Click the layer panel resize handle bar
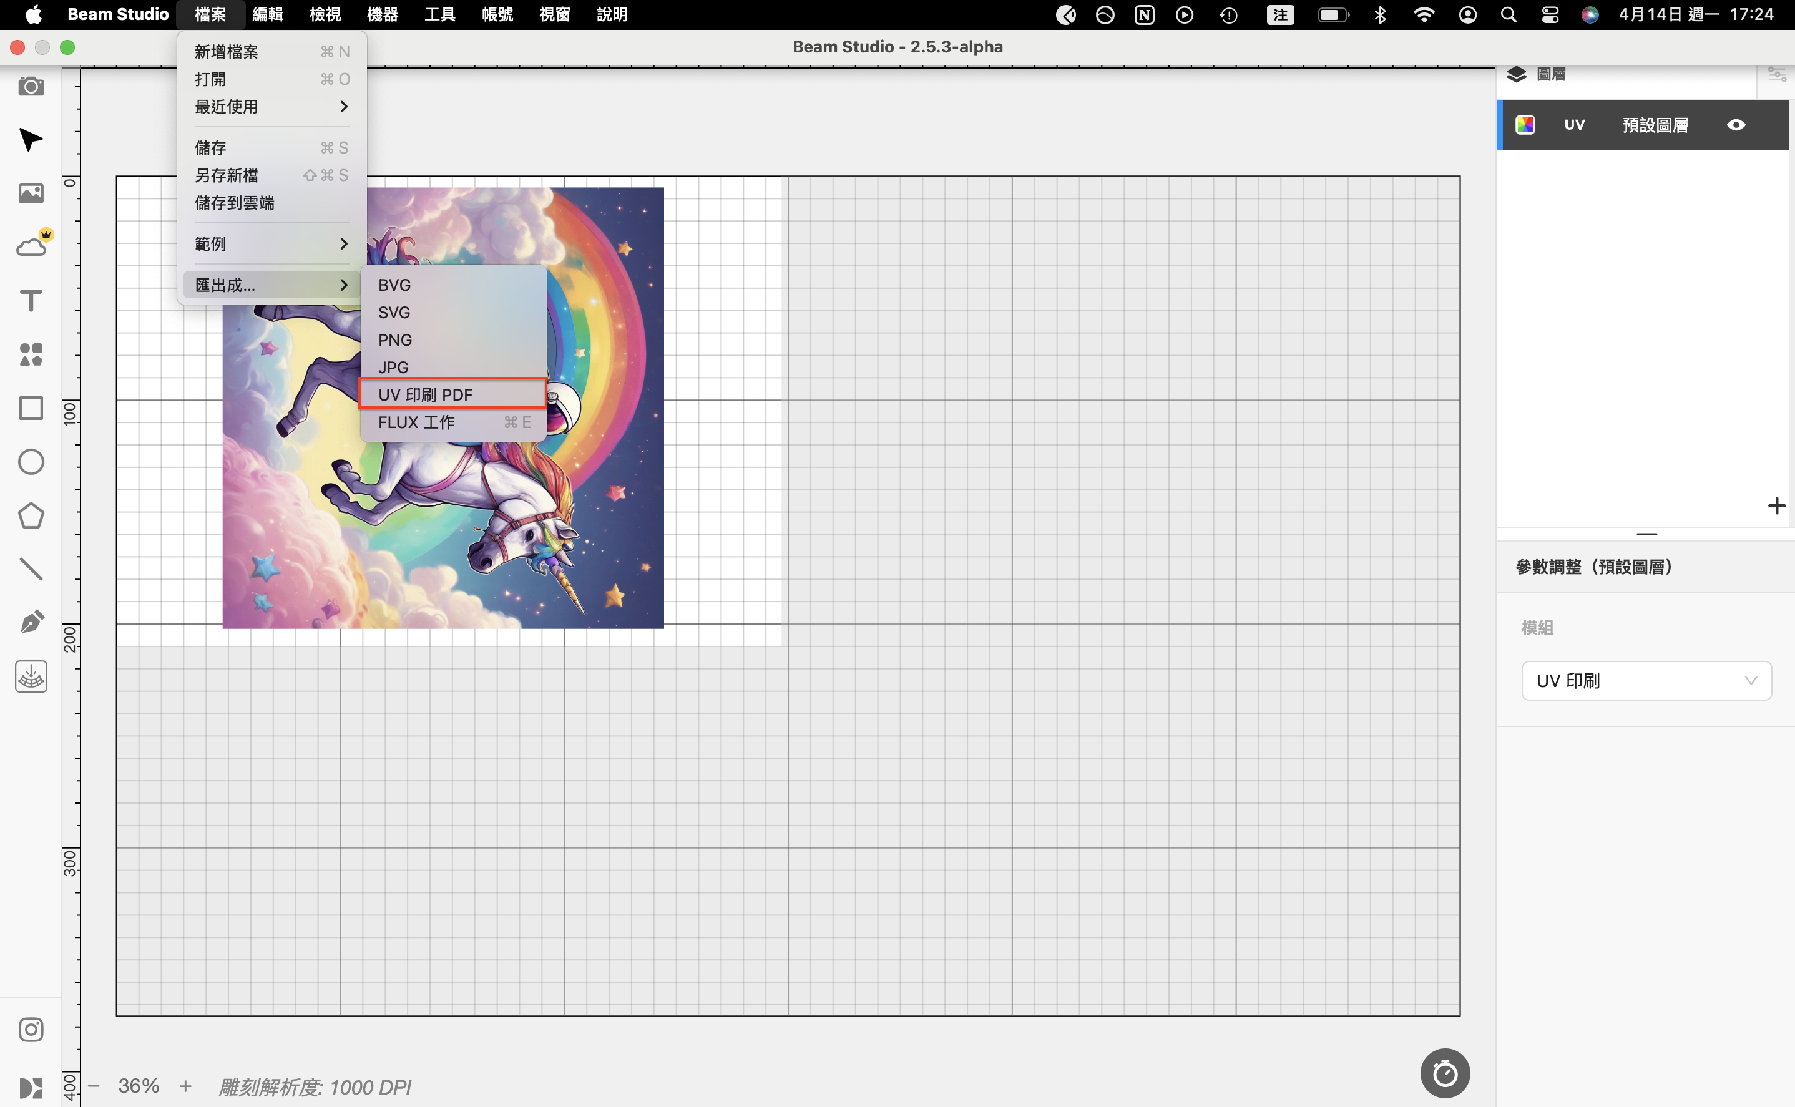 1646,534
